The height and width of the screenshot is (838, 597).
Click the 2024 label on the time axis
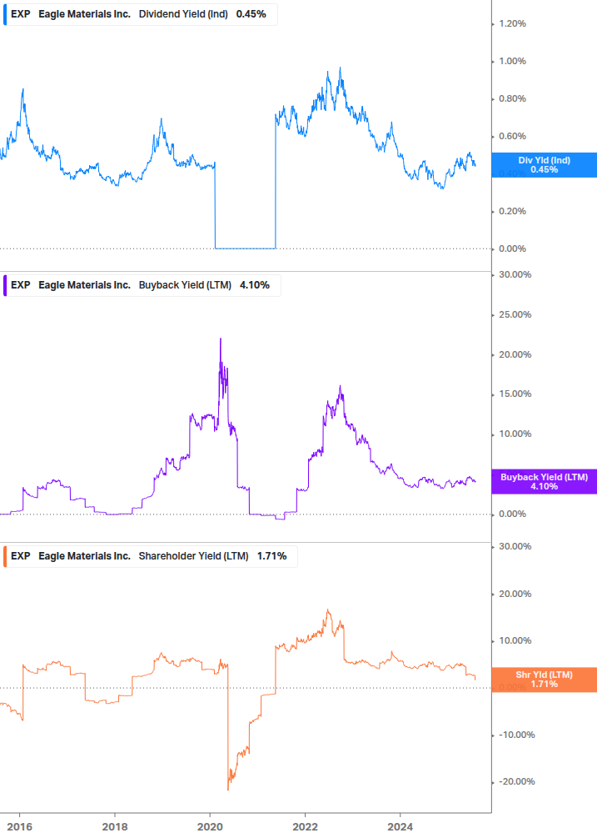pyautogui.click(x=400, y=827)
